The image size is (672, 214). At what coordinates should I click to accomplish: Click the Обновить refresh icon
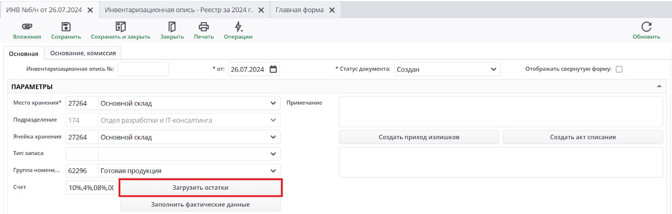(646, 27)
